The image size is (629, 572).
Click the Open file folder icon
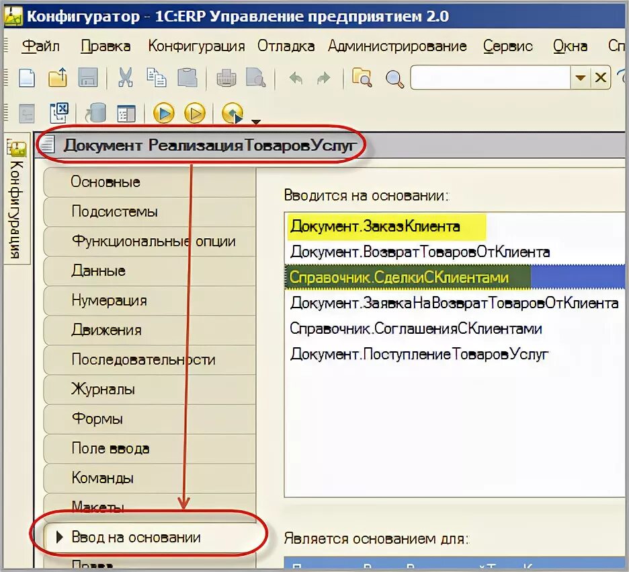(58, 77)
